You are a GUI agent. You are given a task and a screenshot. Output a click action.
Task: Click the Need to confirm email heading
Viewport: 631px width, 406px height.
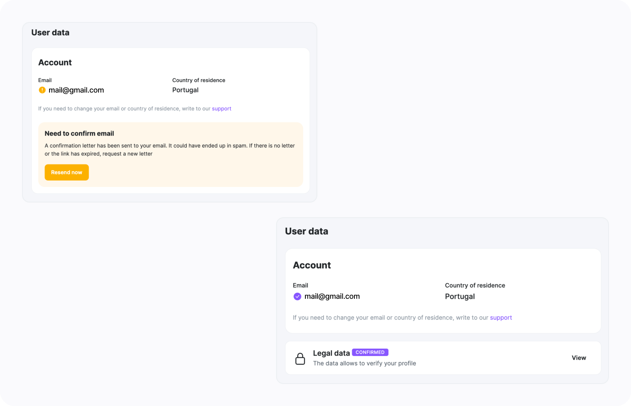(79, 133)
